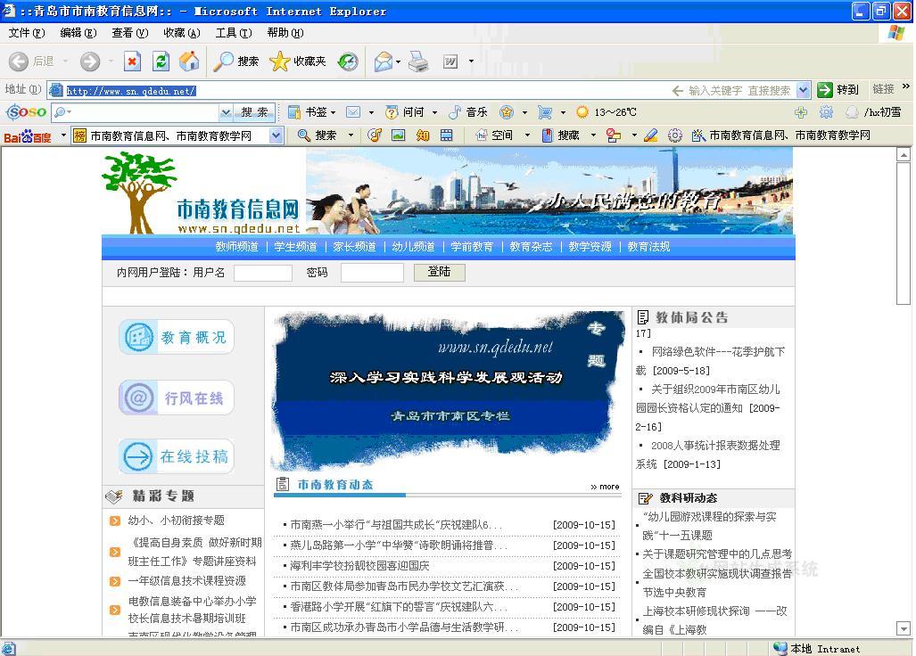Refresh the page using green arrows icon
This screenshot has height=656, width=916.
tap(161, 61)
